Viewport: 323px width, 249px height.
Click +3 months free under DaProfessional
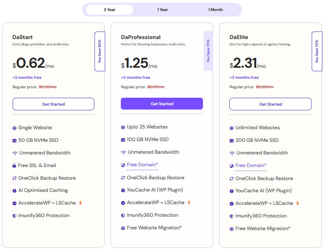[x=135, y=78]
